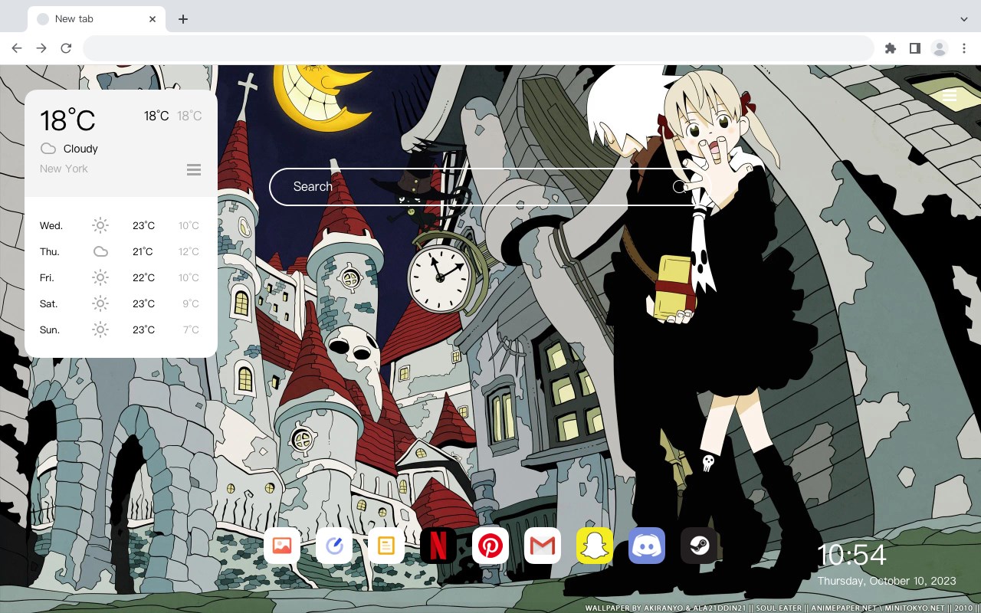Click the Thu. forecast day label
The height and width of the screenshot is (613, 981).
pyautogui.click(x=50, y=251)
